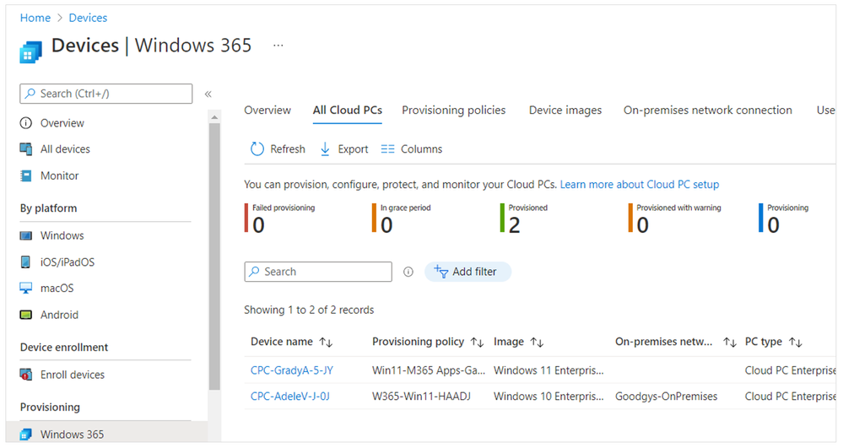The image size is (843, 448).
Task: Click the Cloud PCs Search input field
Action: 318,272
